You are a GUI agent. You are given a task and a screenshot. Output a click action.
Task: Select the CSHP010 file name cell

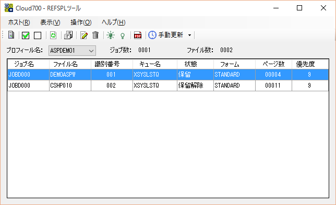[70, 86]
